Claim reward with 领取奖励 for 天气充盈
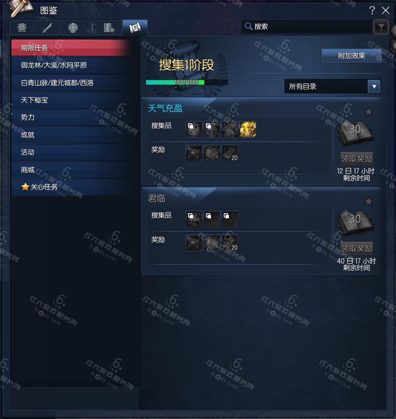The width and height of the screenshot is (396, 419). coord(357,158)
